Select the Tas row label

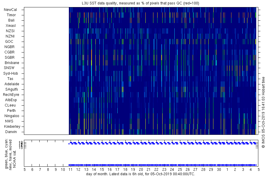10,78
